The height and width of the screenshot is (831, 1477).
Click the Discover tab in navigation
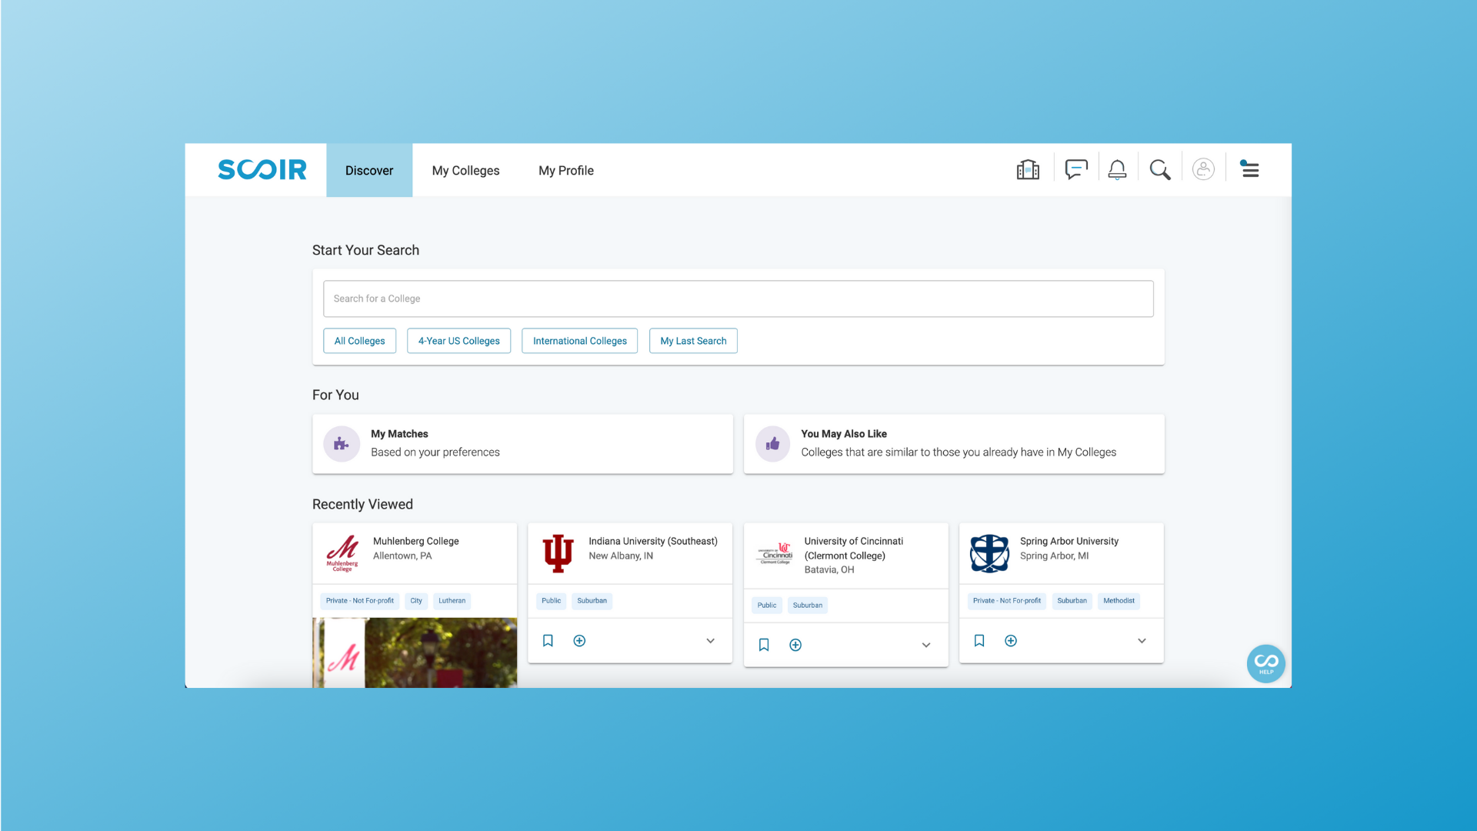pos(368,169)
